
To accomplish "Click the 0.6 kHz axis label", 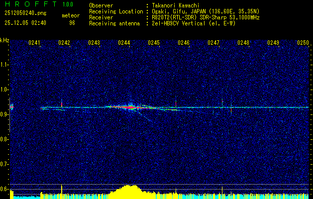I will [4, 189].
